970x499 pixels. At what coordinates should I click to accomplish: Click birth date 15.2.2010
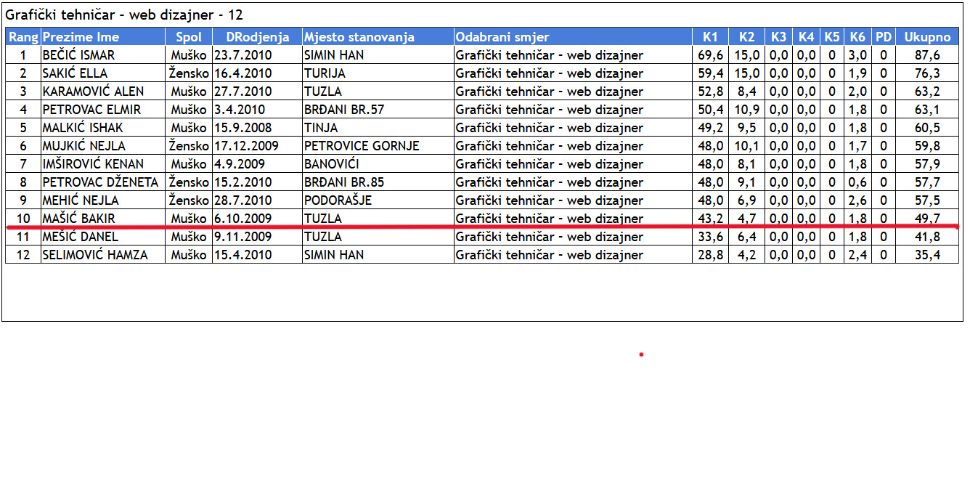242,182
